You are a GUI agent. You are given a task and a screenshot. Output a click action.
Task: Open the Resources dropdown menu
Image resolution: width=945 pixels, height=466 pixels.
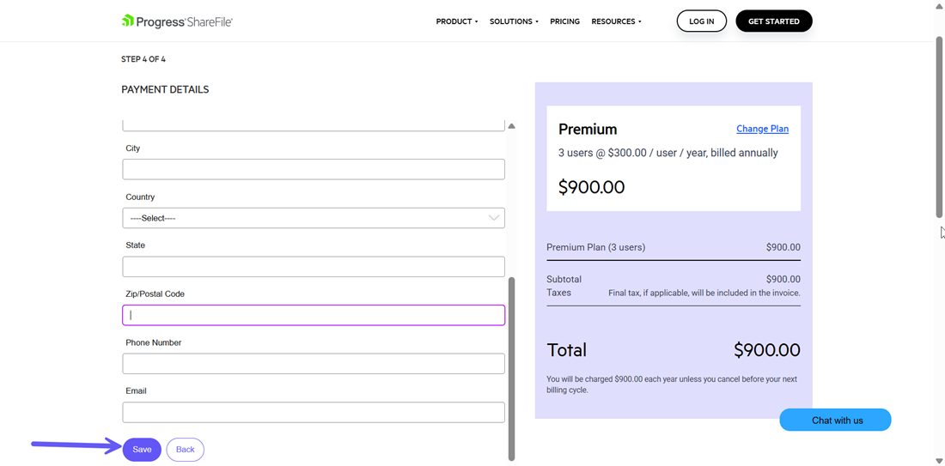616,21
